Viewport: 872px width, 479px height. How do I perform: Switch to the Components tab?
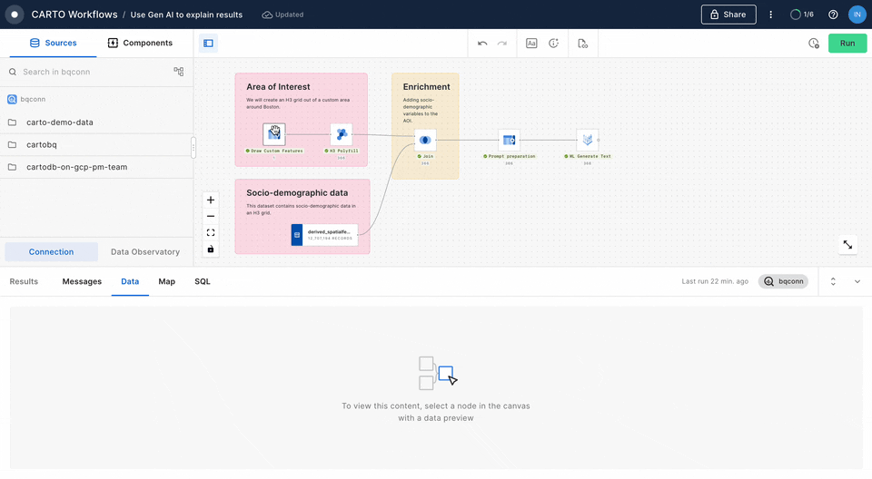140,43
